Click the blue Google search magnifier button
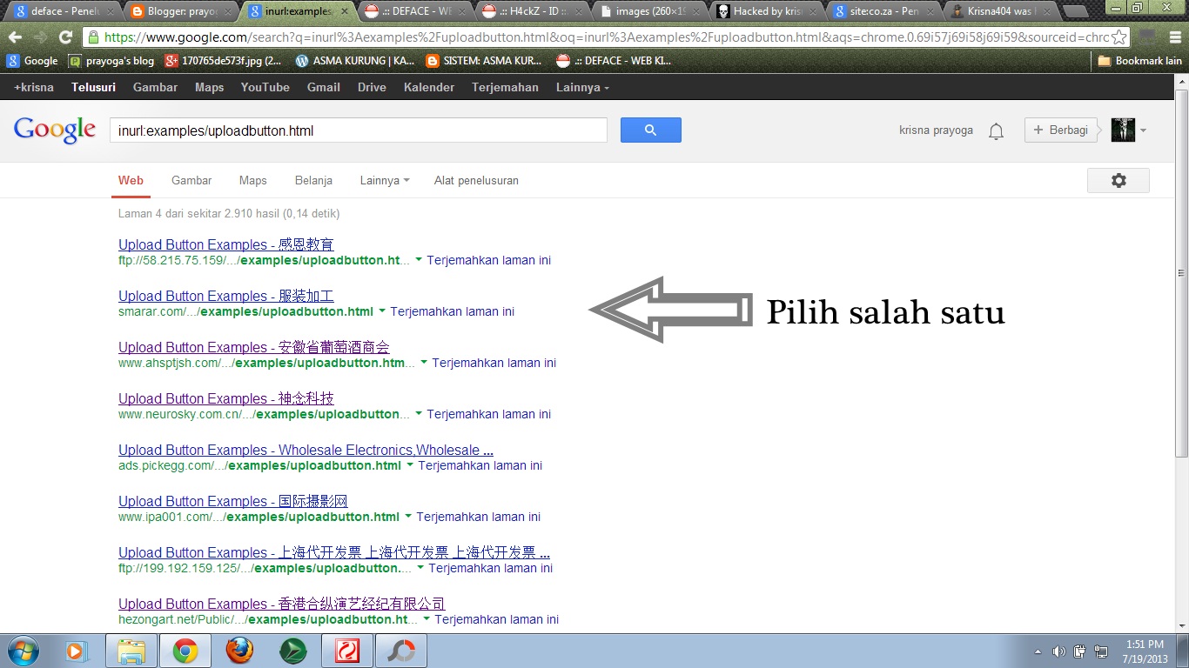Viewport: 1189px width, 668px height. tap(650, 130)
